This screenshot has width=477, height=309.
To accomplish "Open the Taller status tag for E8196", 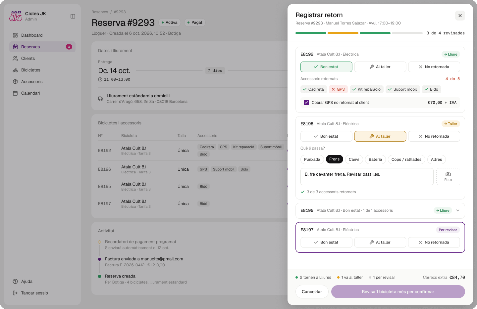I will point(451,124).
